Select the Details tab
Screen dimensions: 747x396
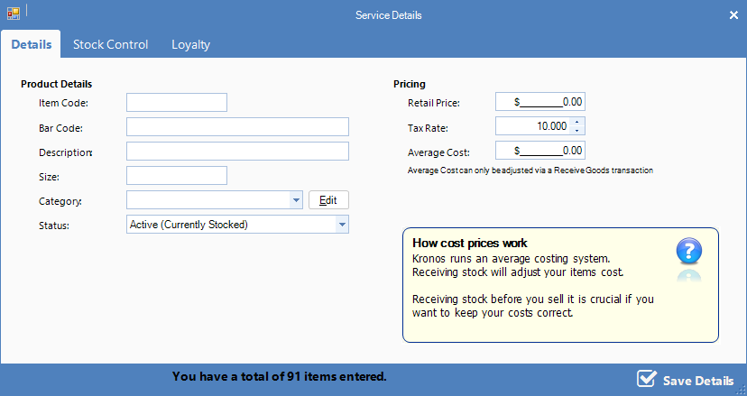click(31, 44)
